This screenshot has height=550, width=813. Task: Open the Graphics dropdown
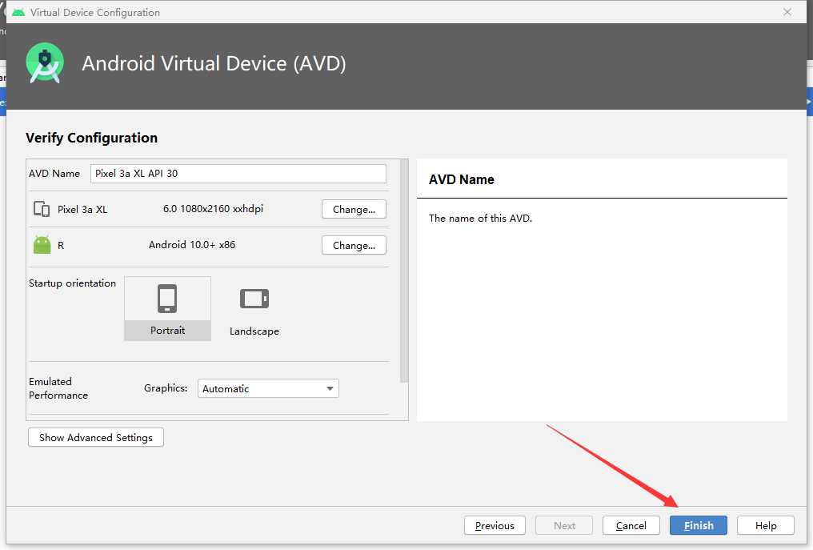pyautogui.click(x=268, y=388)
